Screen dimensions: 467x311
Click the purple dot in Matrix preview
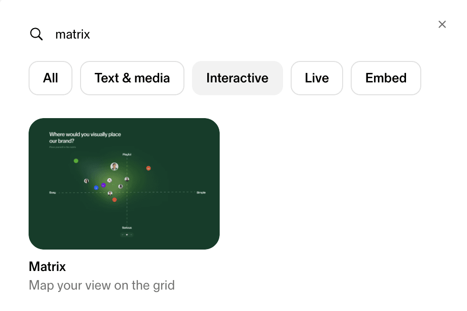click(x=103, y=185)
